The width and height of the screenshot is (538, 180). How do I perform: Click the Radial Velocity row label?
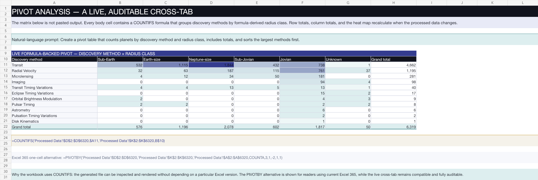54,71
